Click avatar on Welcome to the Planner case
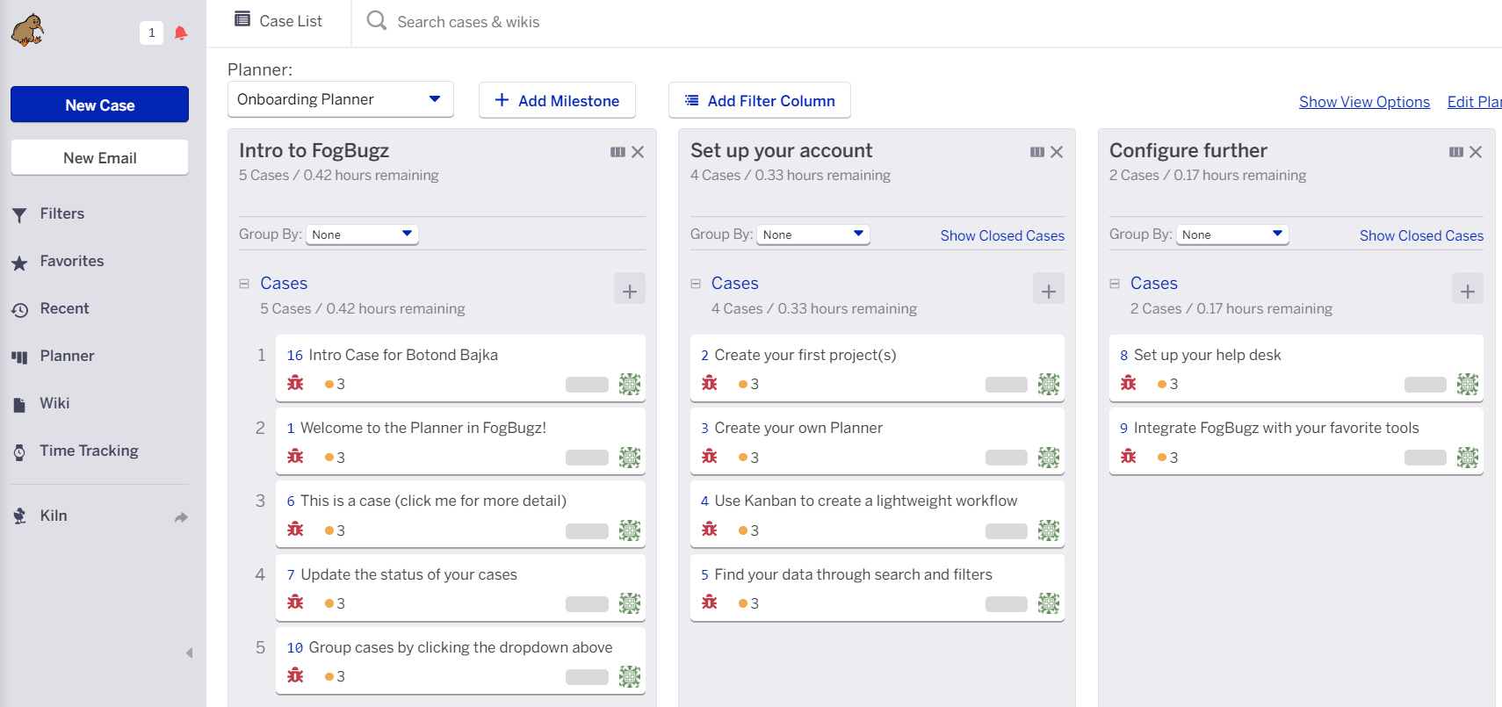Image resolution: width=1502 pixels, height=707 pixels. click(630, 457)
